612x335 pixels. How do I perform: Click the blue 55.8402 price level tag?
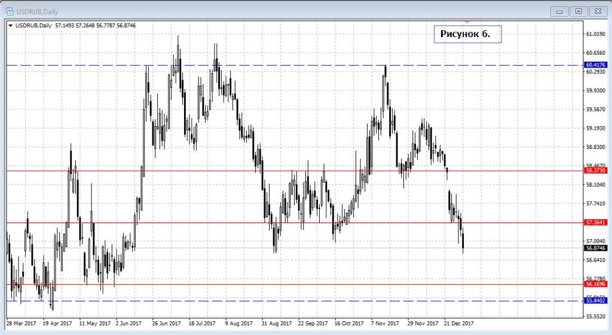coord(596,301)
